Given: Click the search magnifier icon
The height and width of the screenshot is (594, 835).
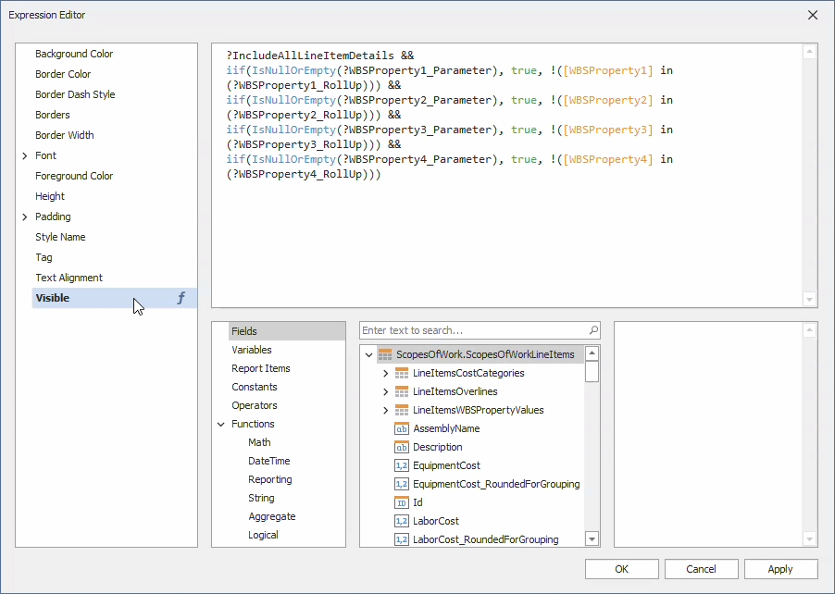Looking at the screenshot, I should click(593, 330).
